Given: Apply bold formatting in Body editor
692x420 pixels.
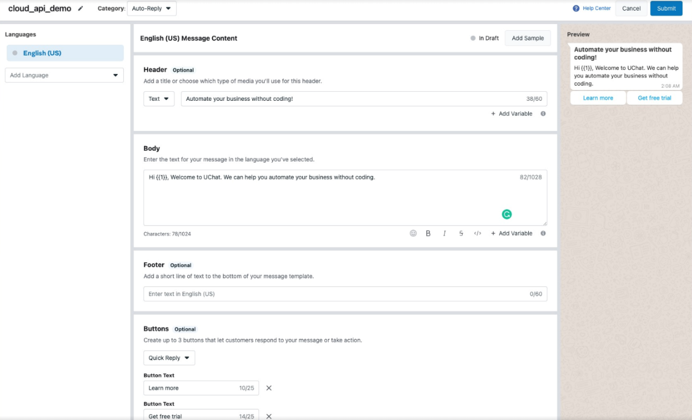Looking at the screenshot, I should click(428, 234).
